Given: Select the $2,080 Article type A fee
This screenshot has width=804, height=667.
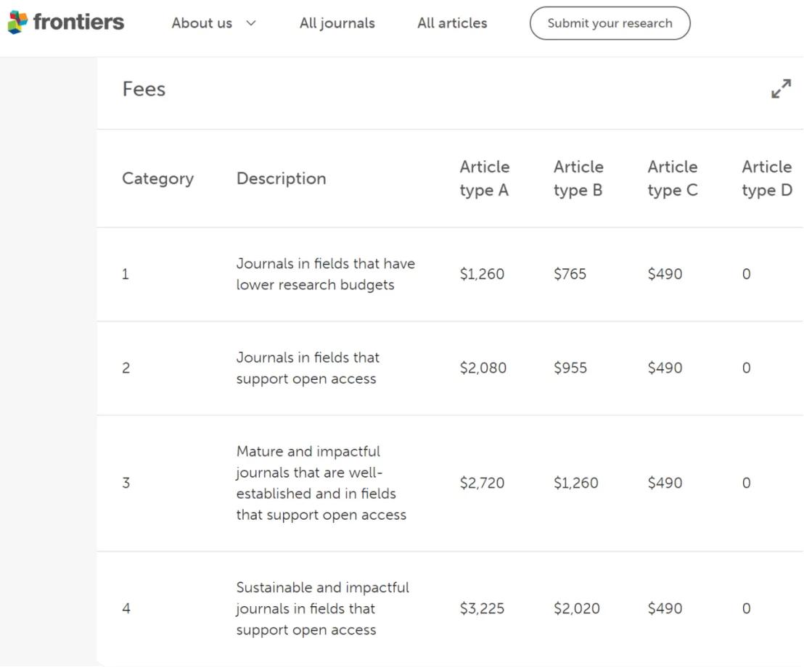Looking at the screenshot, I should click(x=483, y=368).
